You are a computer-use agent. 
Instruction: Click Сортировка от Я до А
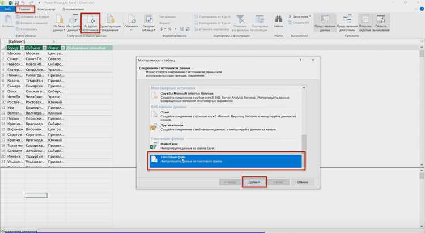tap(212, 23)
